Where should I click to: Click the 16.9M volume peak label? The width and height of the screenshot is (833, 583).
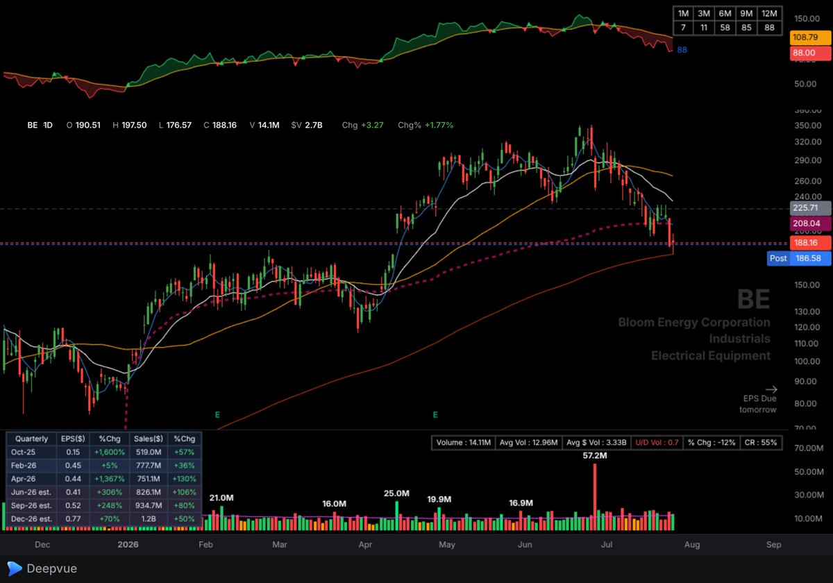[x=521, y=502]
